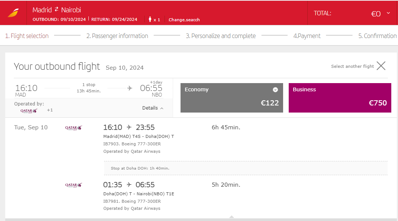Click the Qatar Airways logo on Doha-Nairobi segment
The height and width of the screenshot is (221, 398).
[73, 185]
